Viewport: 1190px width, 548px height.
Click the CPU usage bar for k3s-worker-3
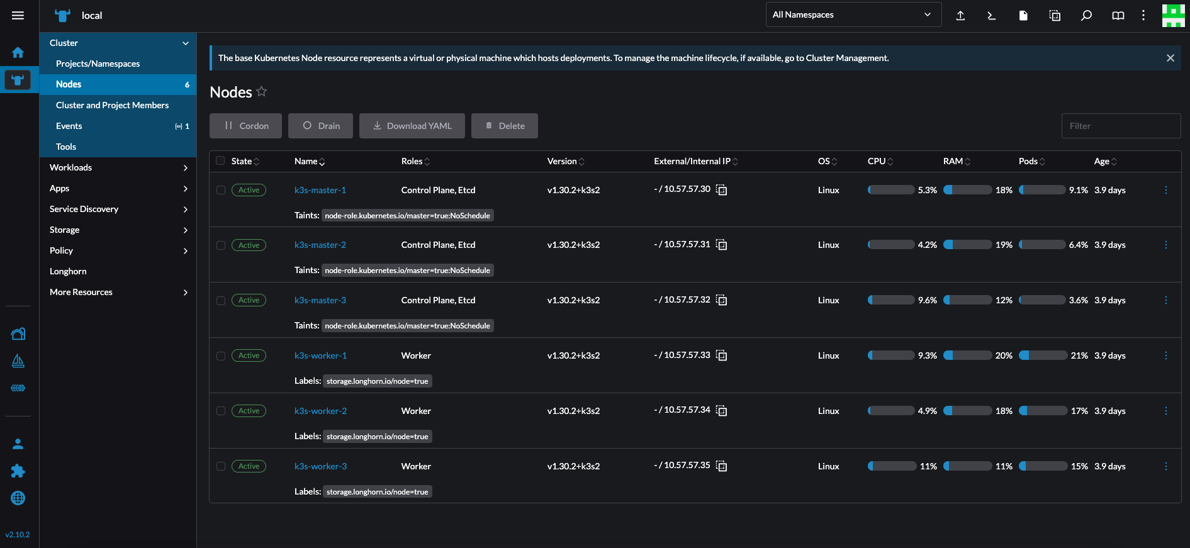[x=892, y=466]
